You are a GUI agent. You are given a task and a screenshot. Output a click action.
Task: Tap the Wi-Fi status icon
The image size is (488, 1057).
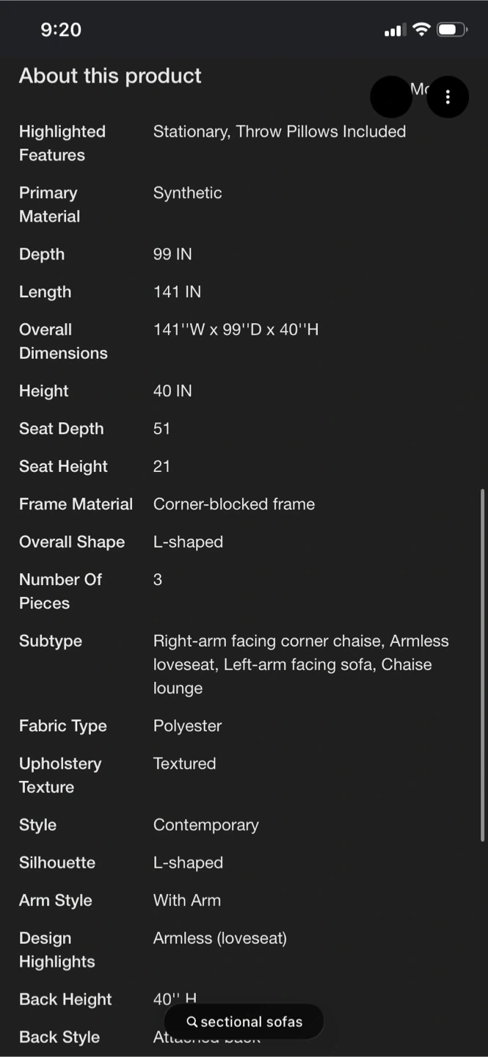pos(421,29)
